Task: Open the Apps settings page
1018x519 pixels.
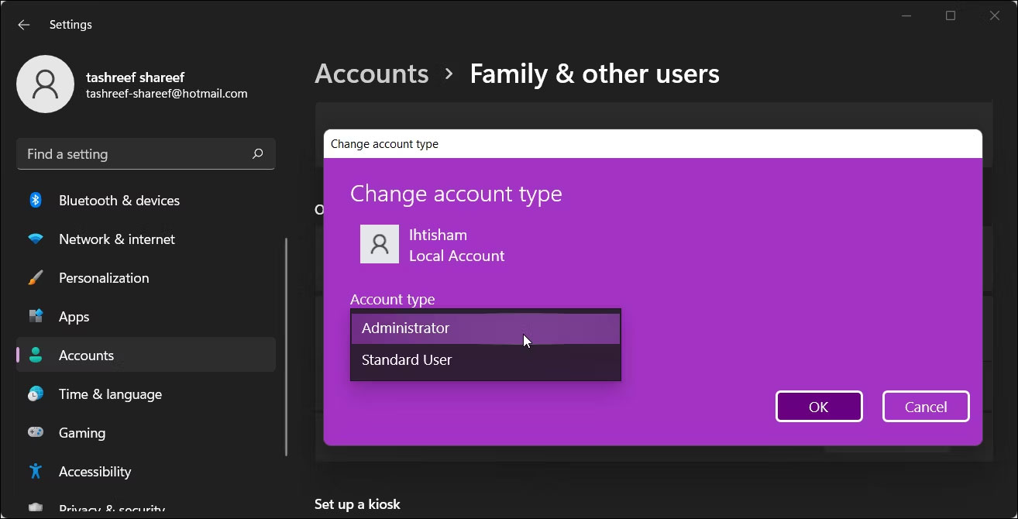Action: click(x=146, y=317)
